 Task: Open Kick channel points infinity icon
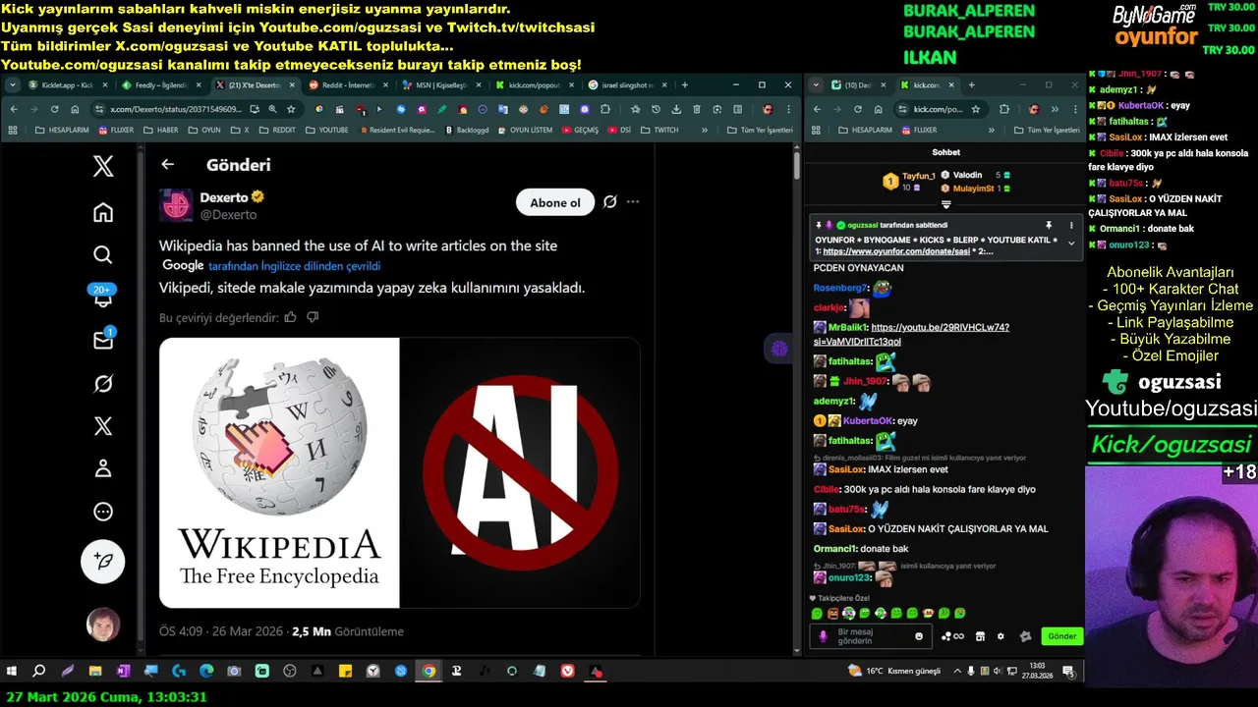point(952,636)
